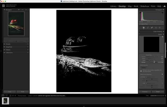Image resolution: width=167 pixels, height=107 pixels.
Task: Show second window display icon
Action: click(x=7, y=96)
